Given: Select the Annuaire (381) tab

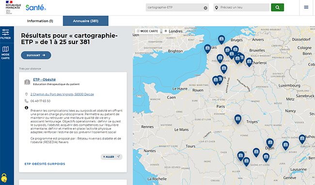Looking at the screenshot, I should [x=86, y=21].
